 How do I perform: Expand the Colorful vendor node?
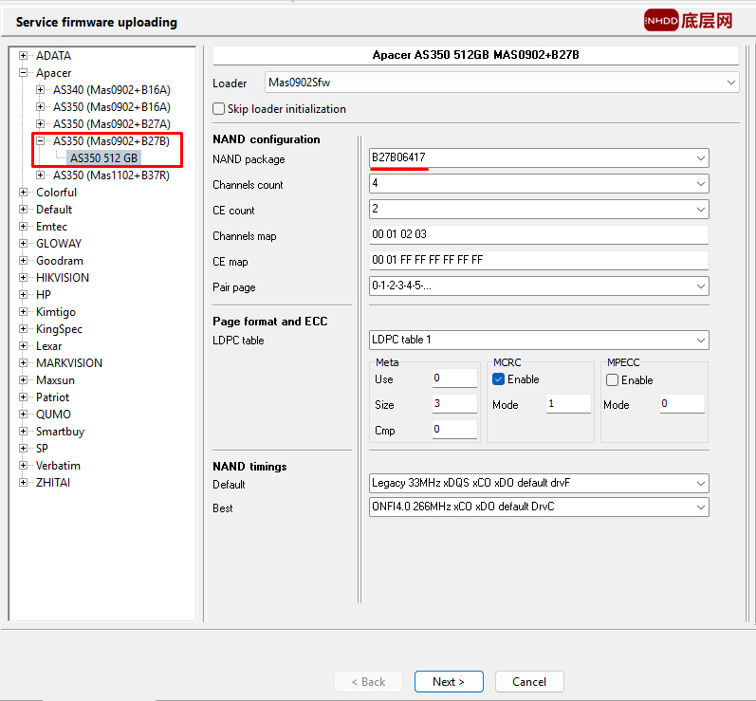[x=24, y=193]
